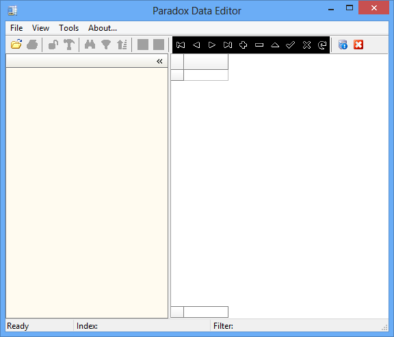
Task: Go to first record in navigator
Action: tap(181, 45)
